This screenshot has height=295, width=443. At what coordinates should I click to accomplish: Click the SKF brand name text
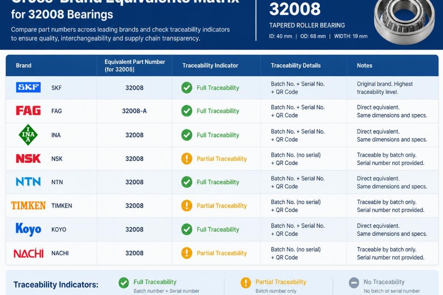click(56, 88)
